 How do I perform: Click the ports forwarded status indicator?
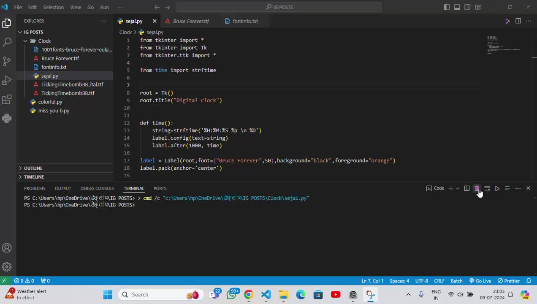point(45,281)
